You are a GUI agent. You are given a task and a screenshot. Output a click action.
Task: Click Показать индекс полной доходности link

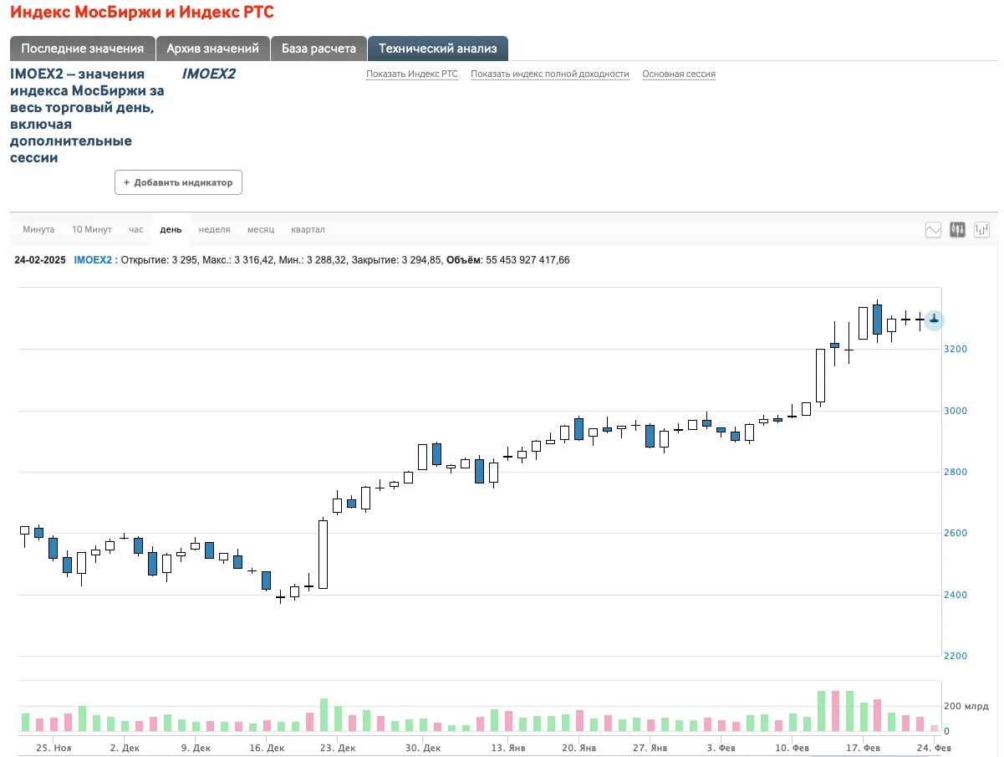click(550, 74)
